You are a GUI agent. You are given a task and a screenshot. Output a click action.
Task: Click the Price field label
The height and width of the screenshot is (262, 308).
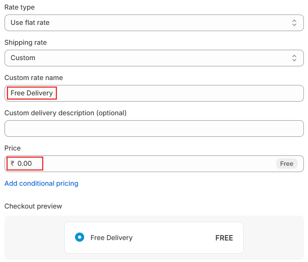click(12, 148)
